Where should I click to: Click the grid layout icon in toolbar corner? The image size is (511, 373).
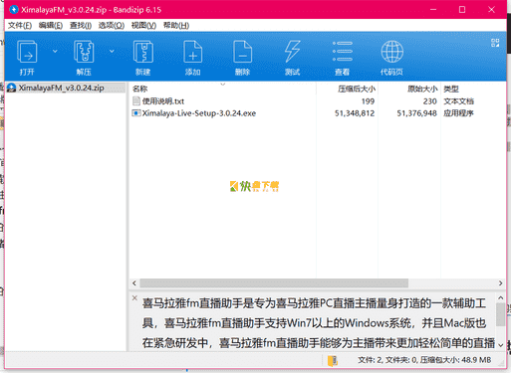click(495, 43)
